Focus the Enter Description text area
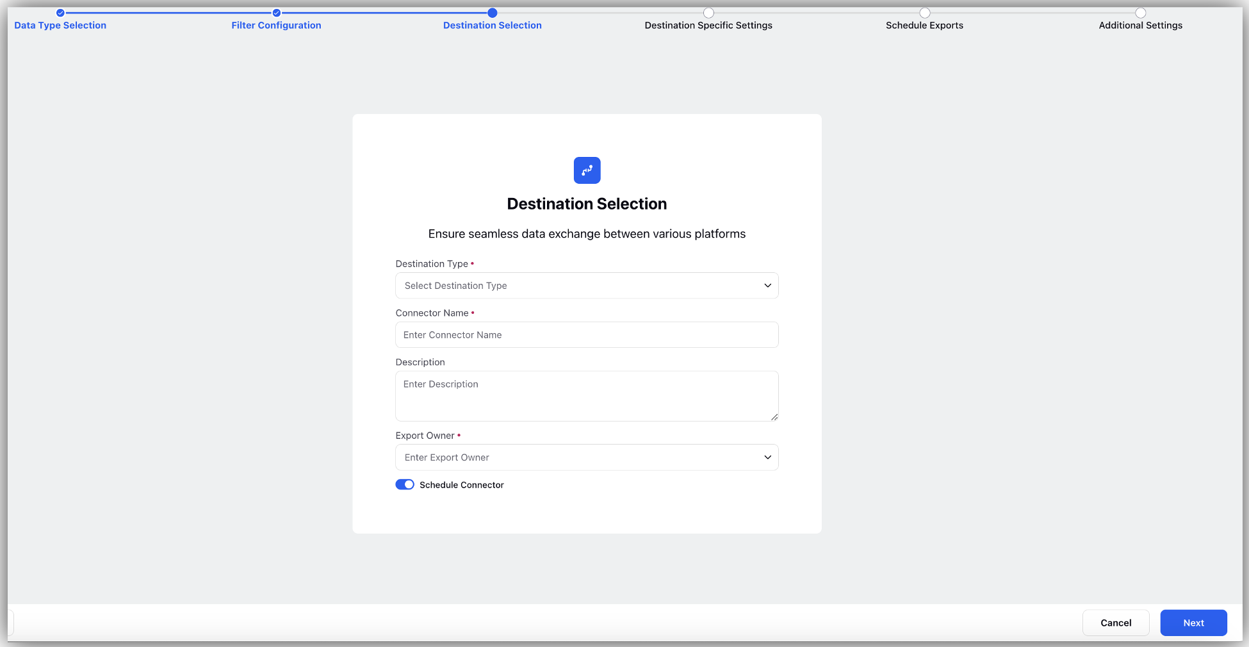The image size is (1249, 647). pyautogui.click(x=587, y=396)
